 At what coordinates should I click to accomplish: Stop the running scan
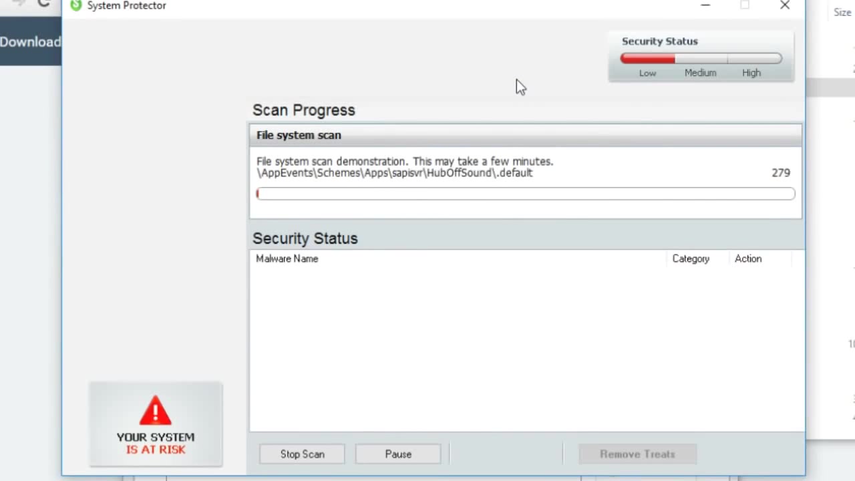302,454
